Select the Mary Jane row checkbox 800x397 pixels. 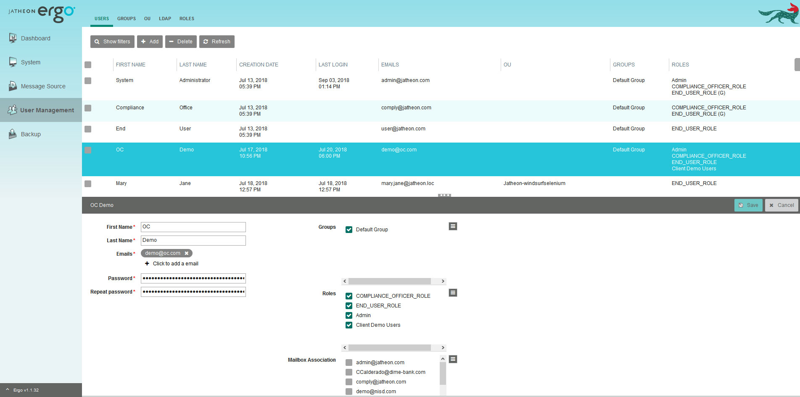click(x=88, y=184)
